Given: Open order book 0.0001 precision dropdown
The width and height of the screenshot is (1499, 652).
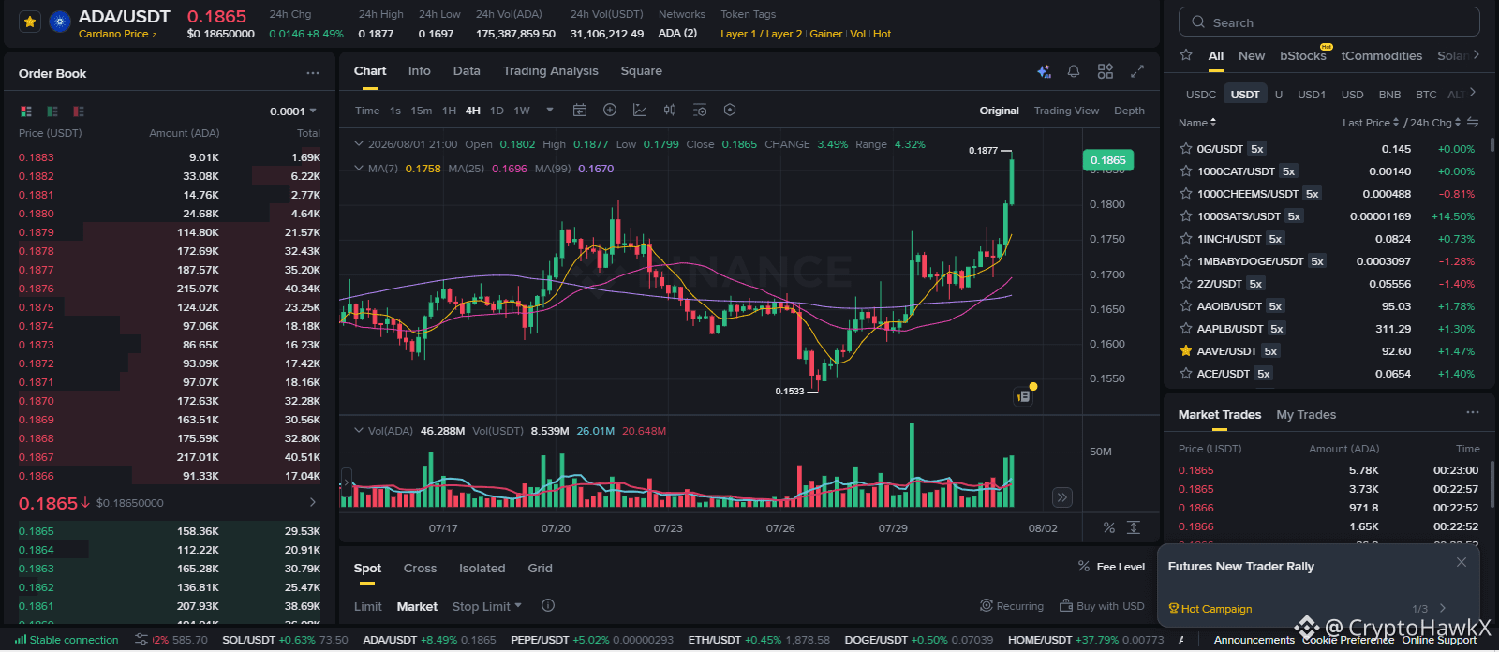Looking at the screenshot, I should [293, 111].
